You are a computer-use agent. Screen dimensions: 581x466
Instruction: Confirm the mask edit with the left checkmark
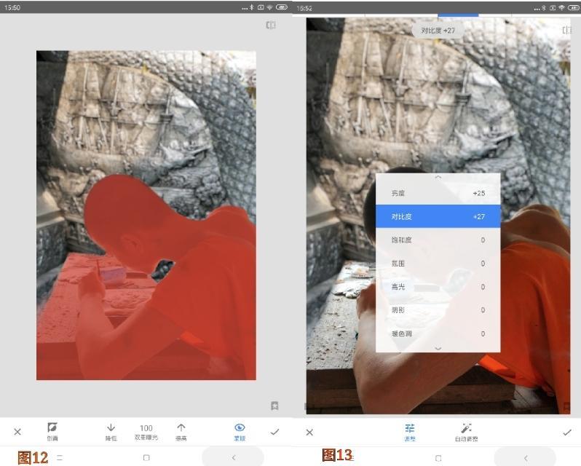click(x=274, y=432)
